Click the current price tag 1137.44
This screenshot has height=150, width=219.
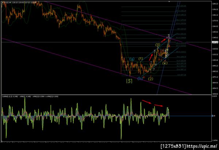[215, 42]
